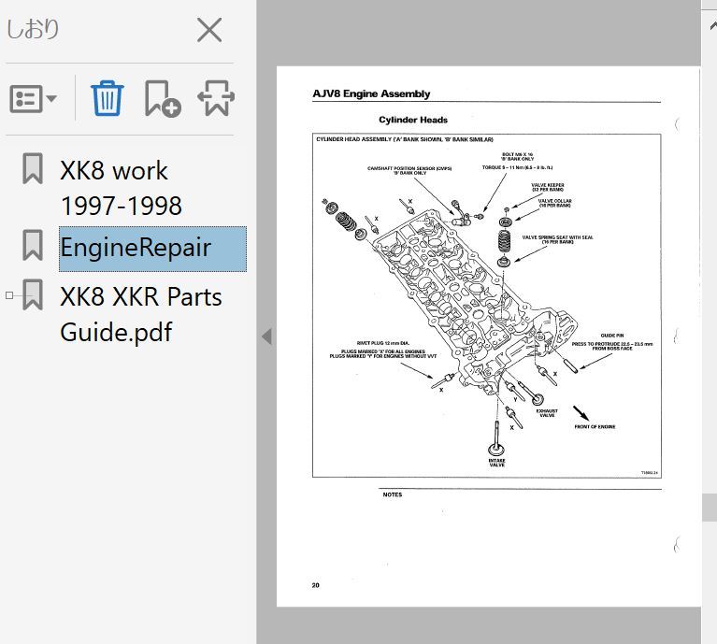717x644 pixels.
Task: Click the cylinder head diagram on the page
Action: 486,306
